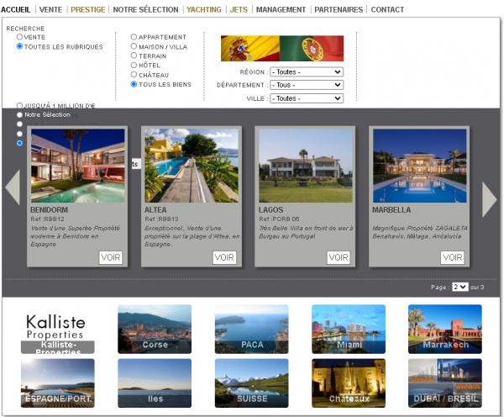Choose the Château property type
The height and width of the screenshot is (417, 504).
(x=134, y=75)
